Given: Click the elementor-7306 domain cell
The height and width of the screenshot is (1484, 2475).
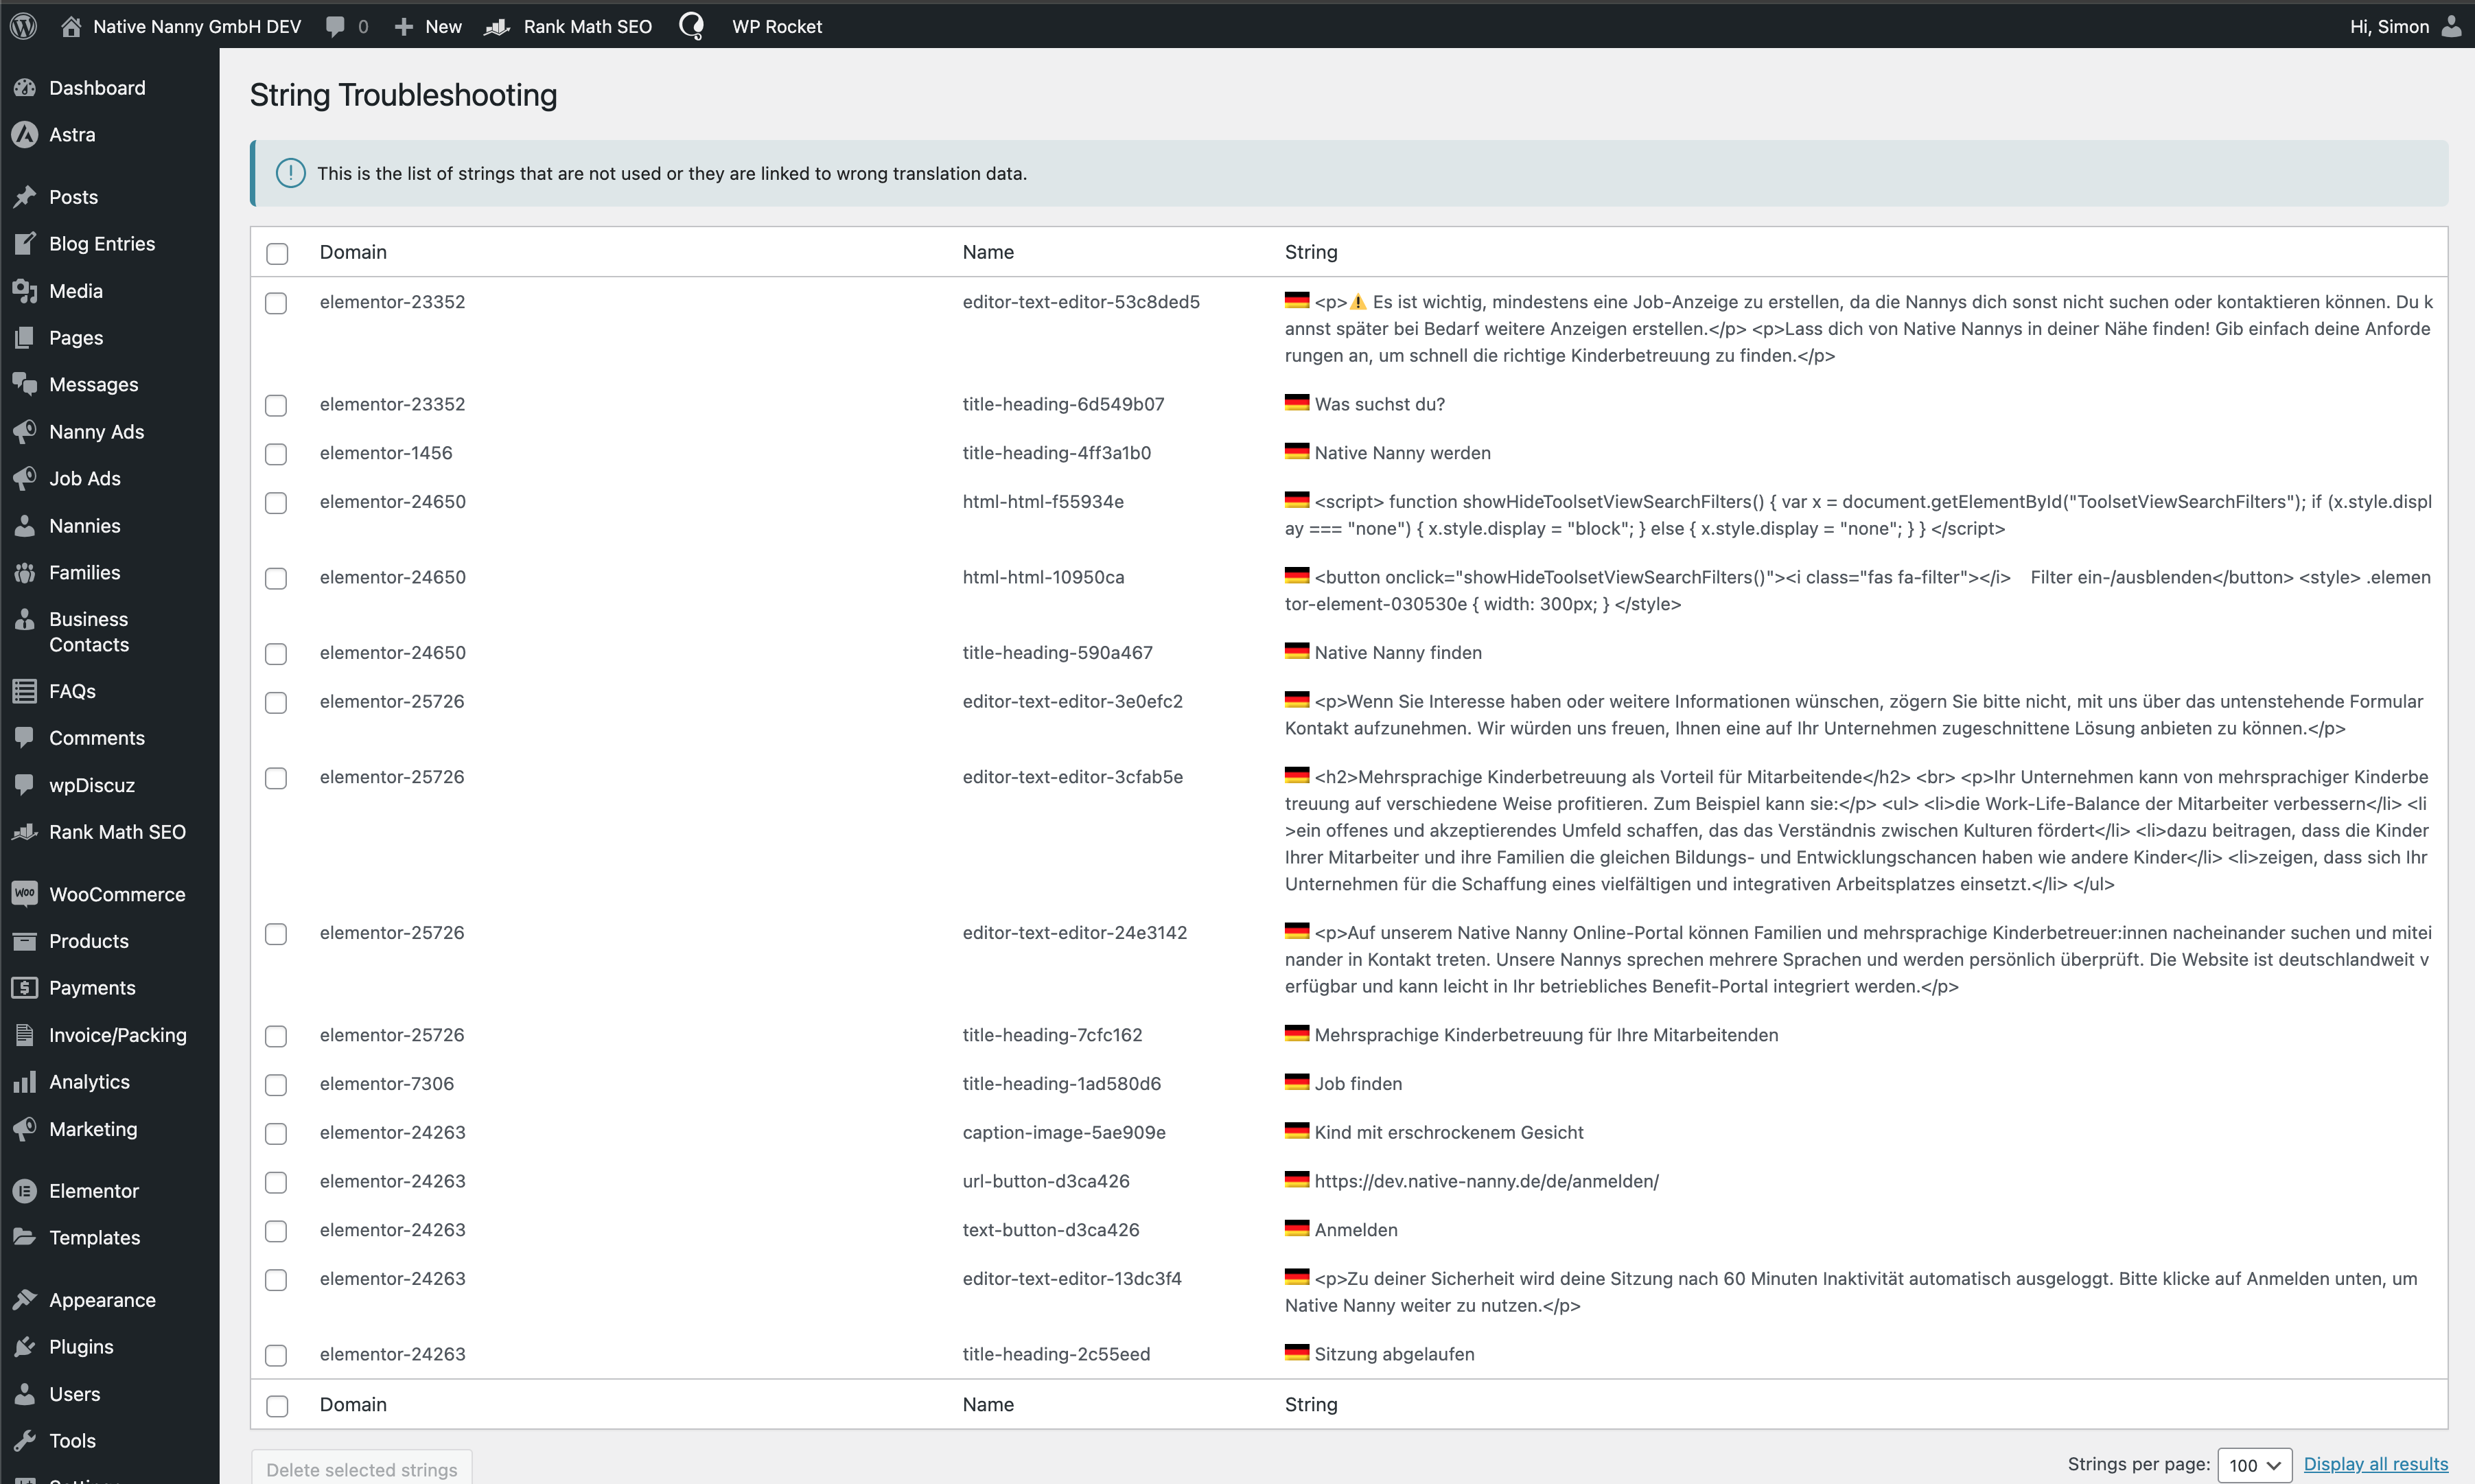Looking at the screenshot, I should pyautogui.click(x=387, y=1083).
